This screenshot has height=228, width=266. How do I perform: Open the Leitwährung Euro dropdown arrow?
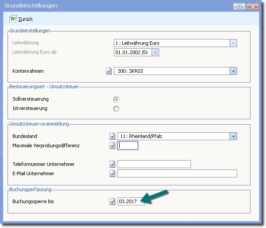click(x=233, y=43)
